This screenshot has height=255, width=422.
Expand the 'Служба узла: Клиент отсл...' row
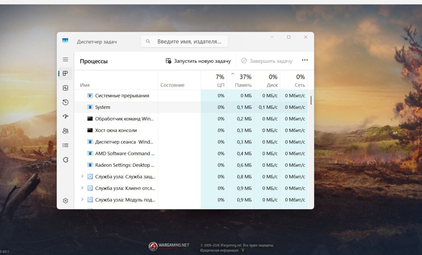click(x=83, y=188)
